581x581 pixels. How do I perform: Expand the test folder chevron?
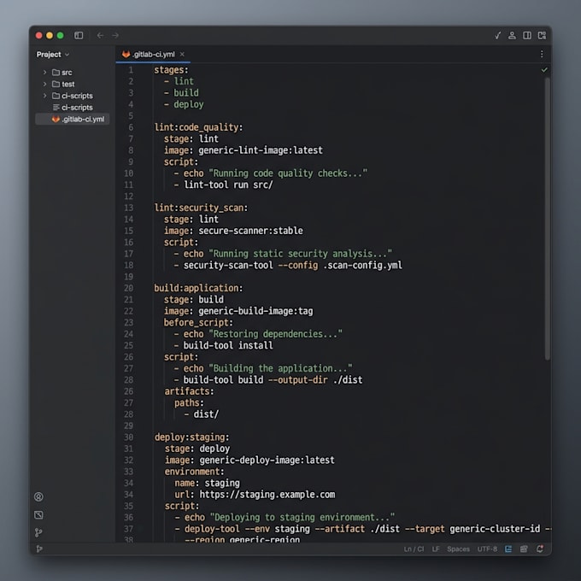click(44, 84)
